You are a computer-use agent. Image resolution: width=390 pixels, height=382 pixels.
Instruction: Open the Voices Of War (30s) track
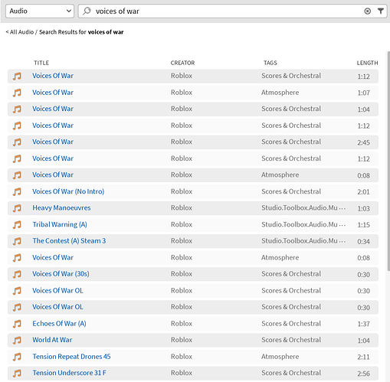coord(61,274)
